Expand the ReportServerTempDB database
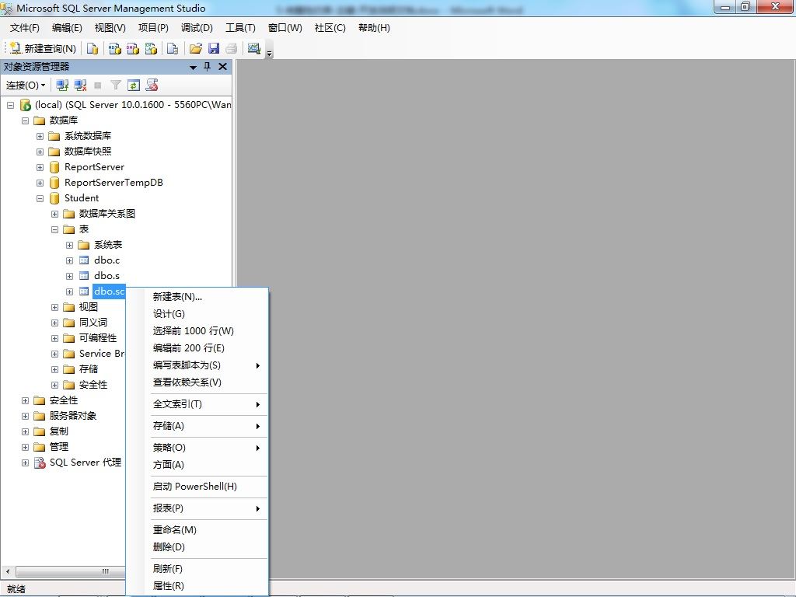 coord(40,183)
